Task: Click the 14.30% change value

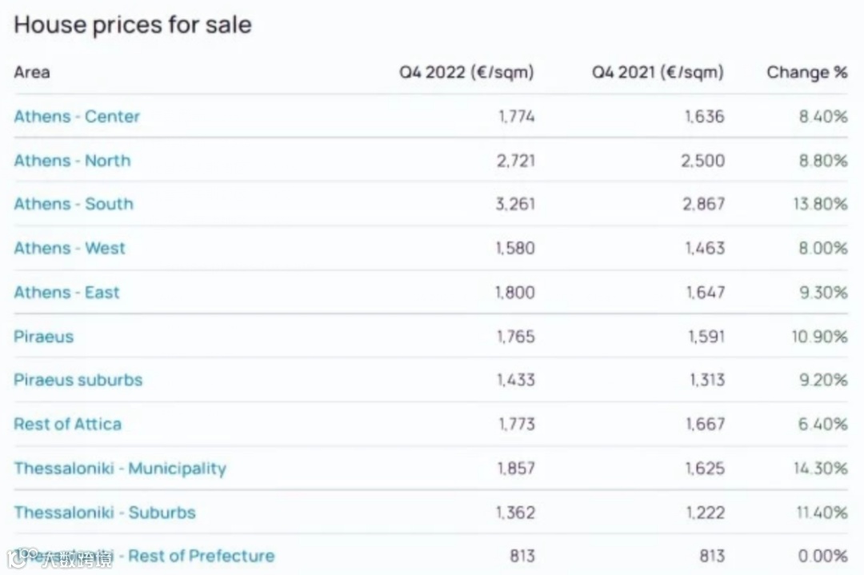Action: (820, 469)
